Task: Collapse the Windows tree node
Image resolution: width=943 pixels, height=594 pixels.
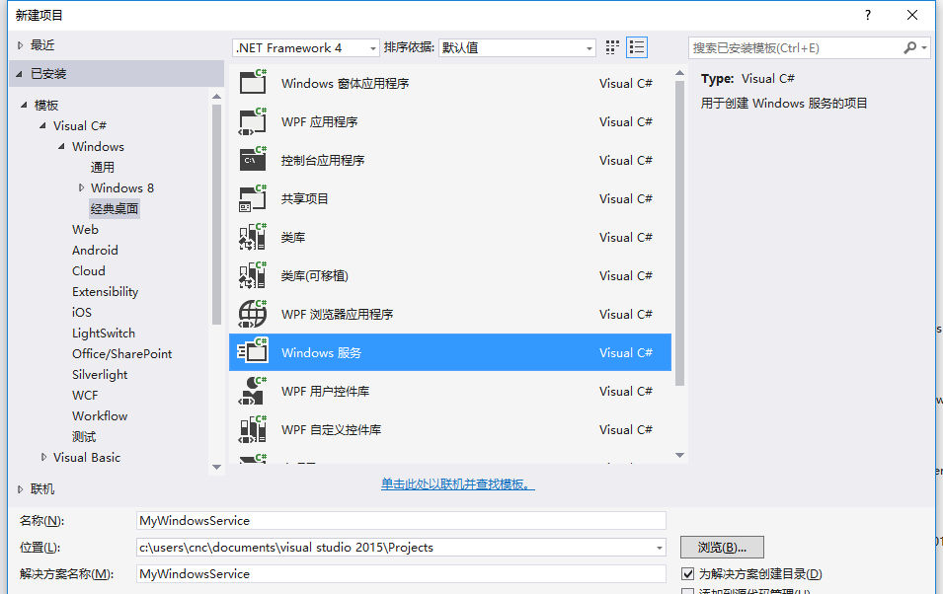Action: point(61,146)
